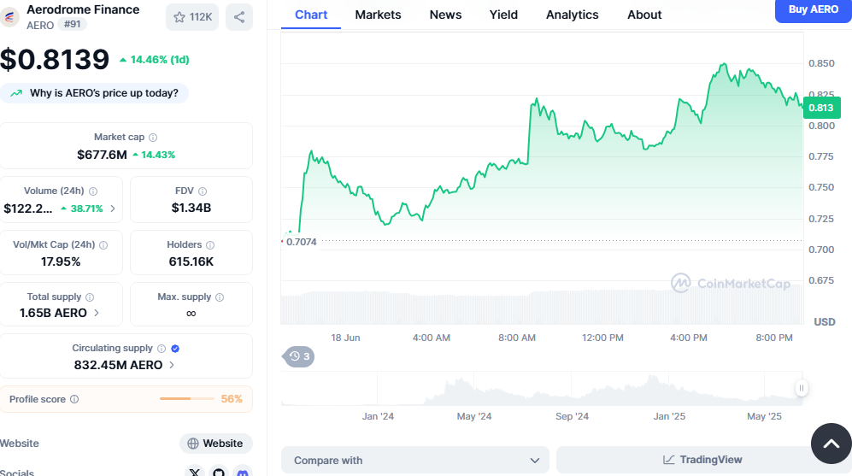Click the $677.6M market cap value
The image size is (852, 476).
click(x=102, y=155)
